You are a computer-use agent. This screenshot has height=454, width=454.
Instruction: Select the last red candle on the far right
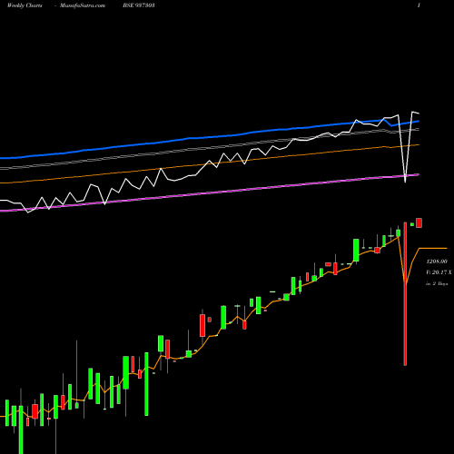419,222
